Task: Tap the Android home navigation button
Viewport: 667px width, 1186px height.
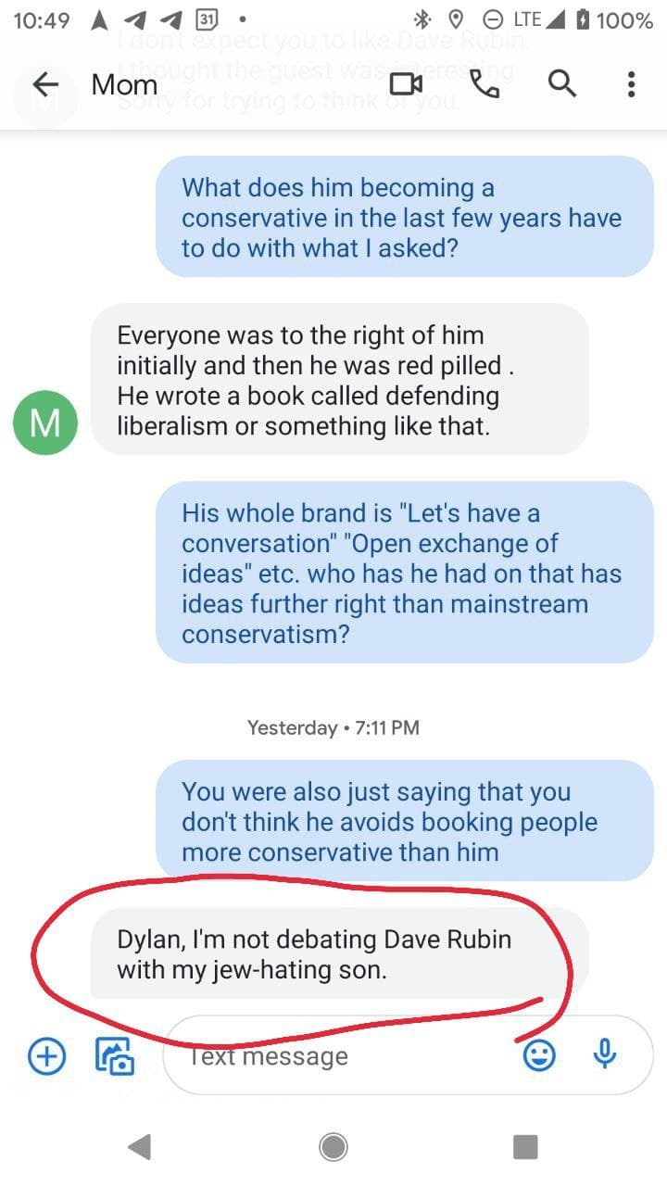Action: (x=333, y=1147)
